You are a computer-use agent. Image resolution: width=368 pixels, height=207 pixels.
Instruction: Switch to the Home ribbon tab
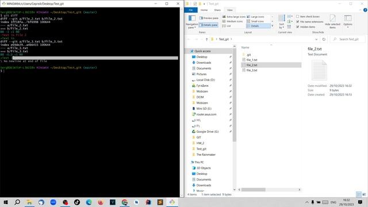pos(204,10)
